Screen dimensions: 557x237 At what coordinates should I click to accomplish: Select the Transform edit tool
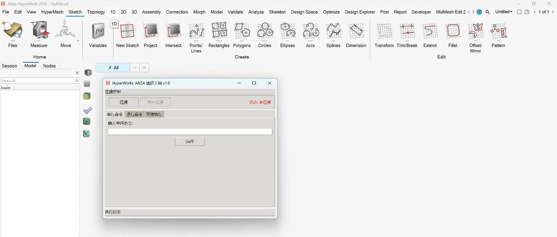[384, 35]
